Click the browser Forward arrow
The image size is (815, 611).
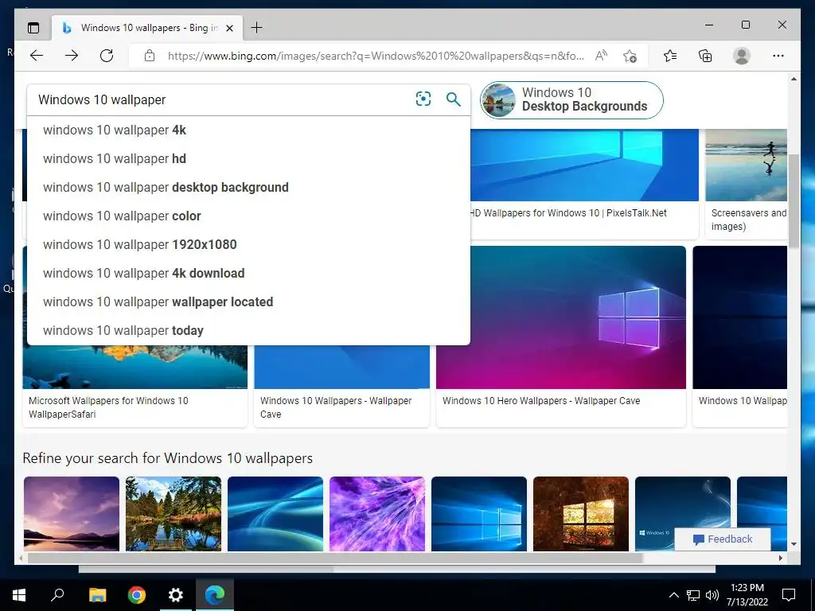click(x=72, y=56)
